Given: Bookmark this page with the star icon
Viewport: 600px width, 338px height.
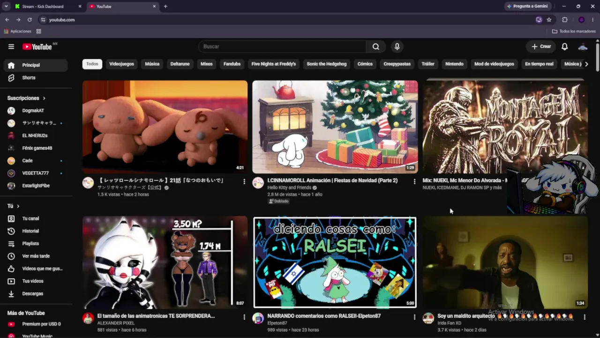Looking at the screenshot, I should pyautogui.click(x=549, y=20).
